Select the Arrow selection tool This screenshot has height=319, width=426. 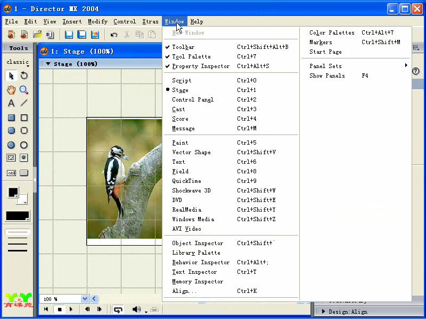click(11, 75)
